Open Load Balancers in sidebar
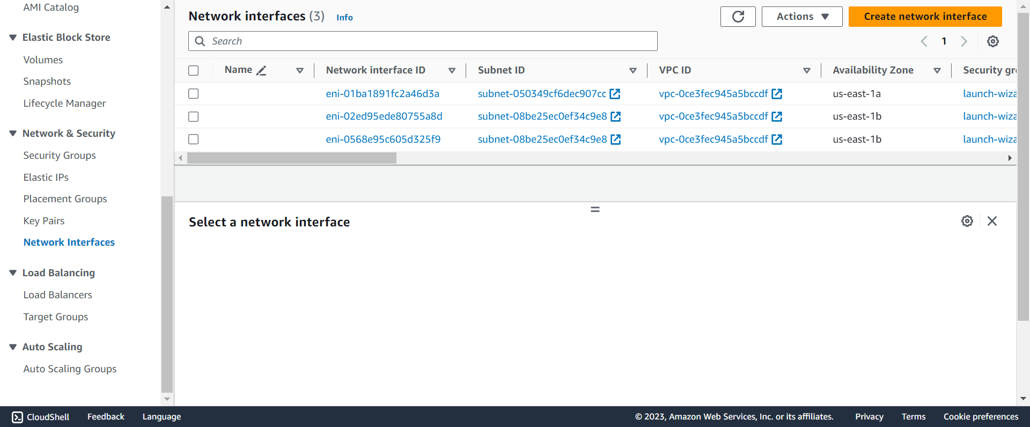Image resolution: width=1030 pixels, height=427 pixels. pyautogui.click(x=58, y=295)
